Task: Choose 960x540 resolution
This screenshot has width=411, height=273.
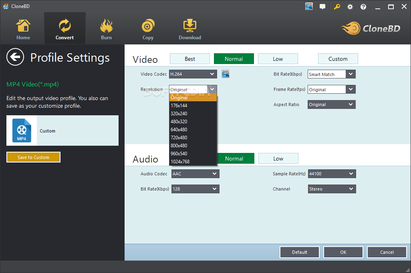Action: pos(193,154)
